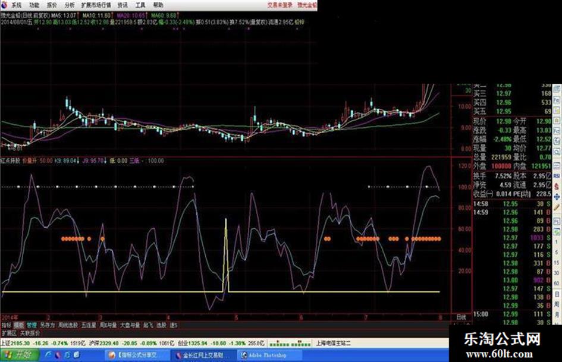Click the 交易未登录 link
Viewport: 562px width, 362px height.
tap(280, 5)
